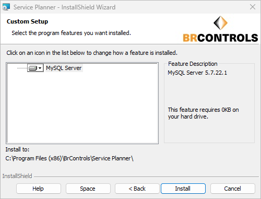Screen dimensions: 261x199
Task: Start installation with the Install button
Action: pyautogui.click(x=183, y=189)
